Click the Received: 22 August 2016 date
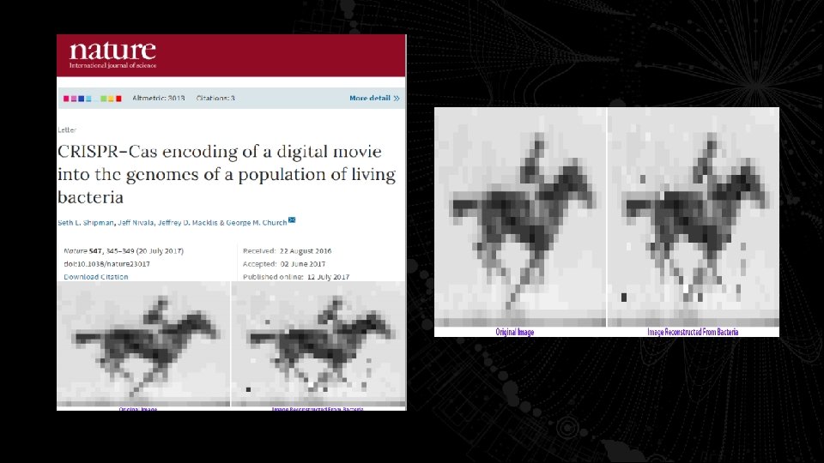Screen dimensions: 824x463 coord(287,251)
